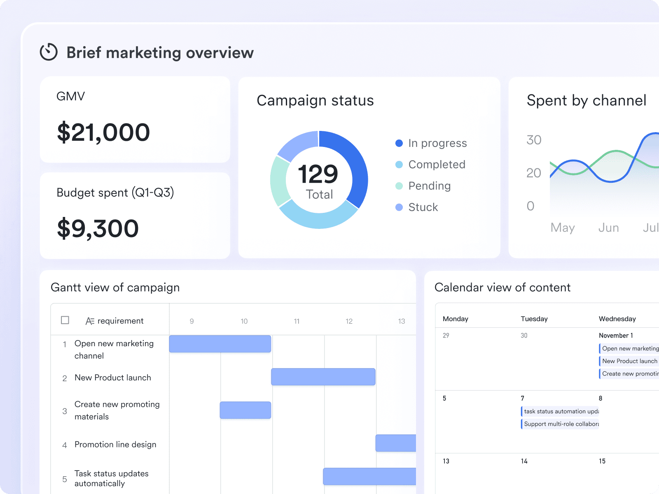This screenshot has width=659, height=494.
Task: Click the Spent by channel title
Action: [587, 100]
